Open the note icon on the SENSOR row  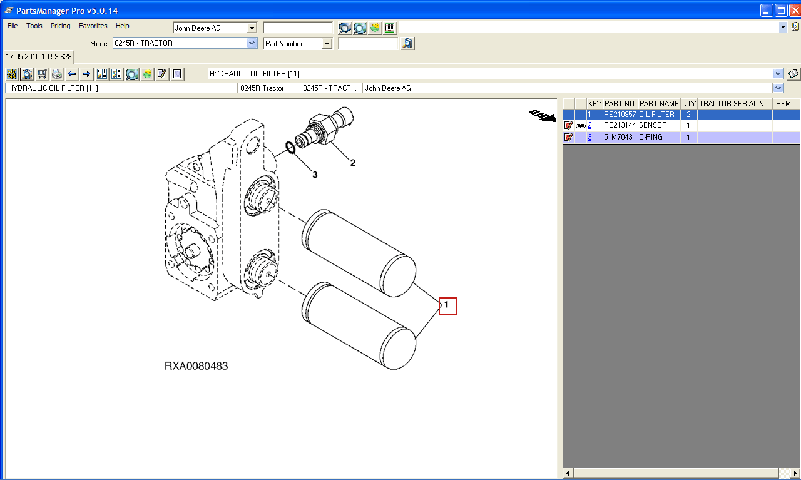pos(568,126)
